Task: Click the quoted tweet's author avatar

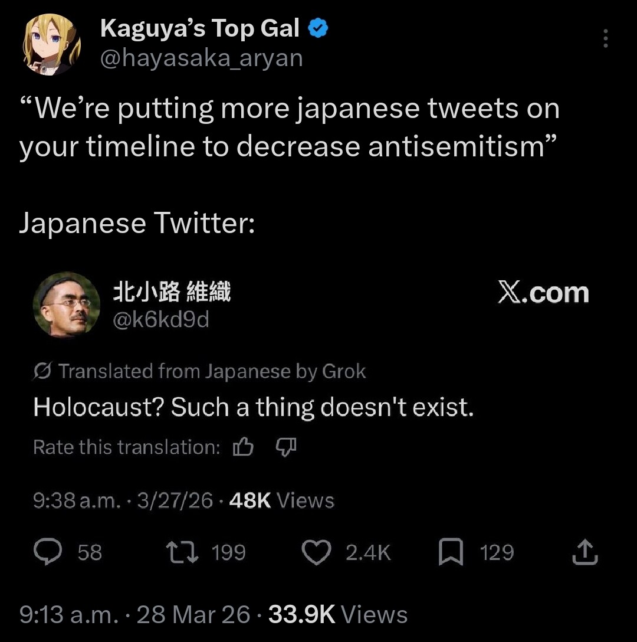Action: [x=66, y=305]
